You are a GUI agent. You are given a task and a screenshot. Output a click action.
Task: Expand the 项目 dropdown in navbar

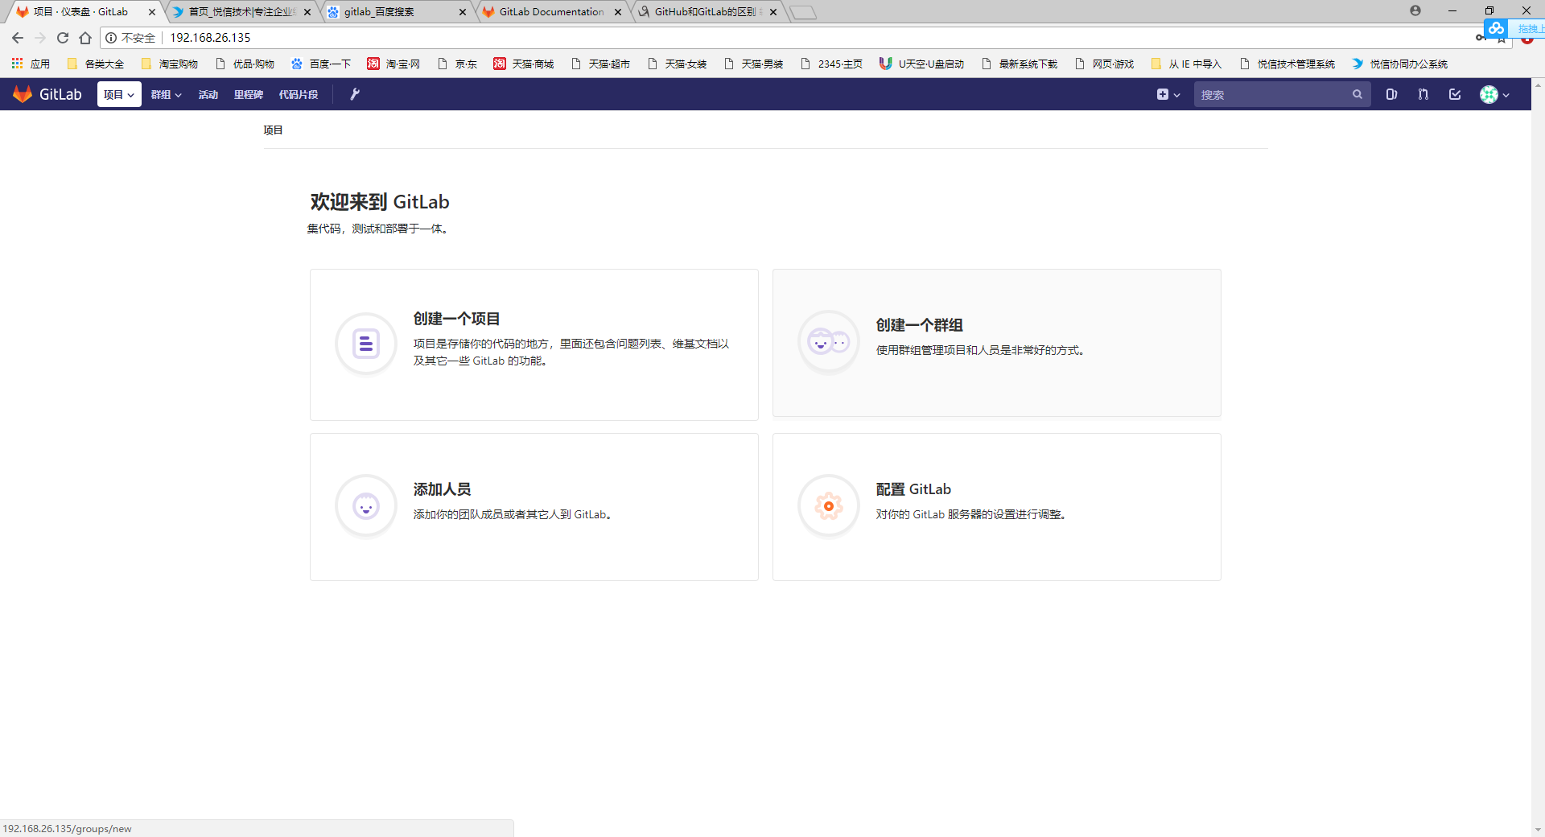pos(119,94)
